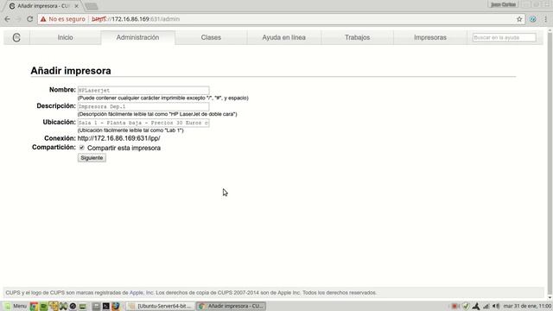
Task: Switch to the Clases tab
Action: (x=211, y=37)
